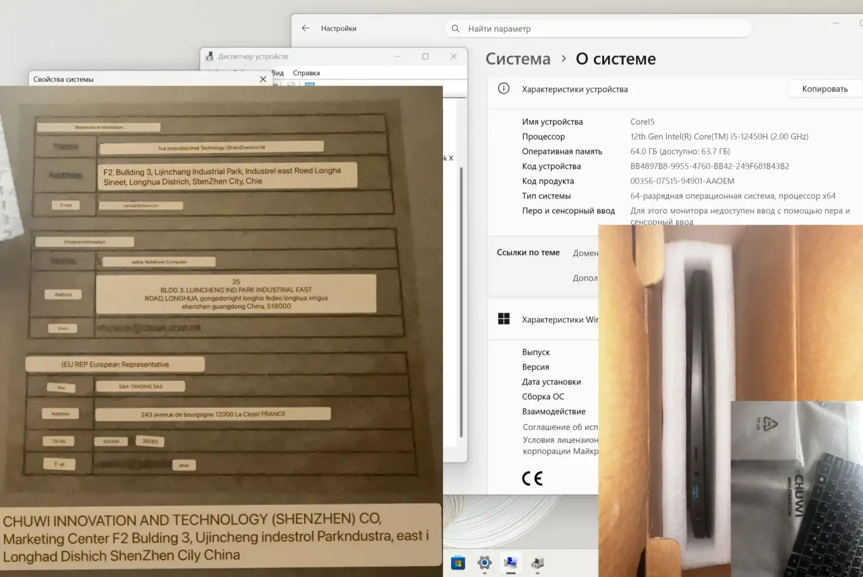Image resolution: width=863 pixels, height=577 pixels.
Task: Click the Система breadcrumb link
Action: pos(518,59)
